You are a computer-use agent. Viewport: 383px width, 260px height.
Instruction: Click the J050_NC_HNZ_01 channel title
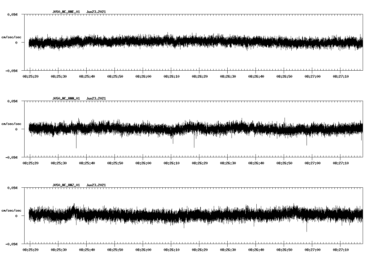pyautogui.click(x=66, y=185)
